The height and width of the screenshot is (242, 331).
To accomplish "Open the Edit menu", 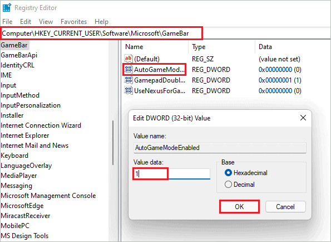I will tap(26, 22).
